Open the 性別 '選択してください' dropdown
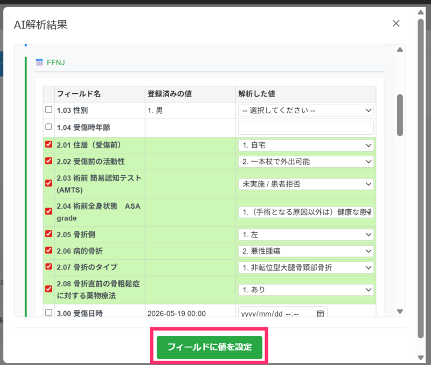Viewport: 431px width, 365px height. click(305, 111)
